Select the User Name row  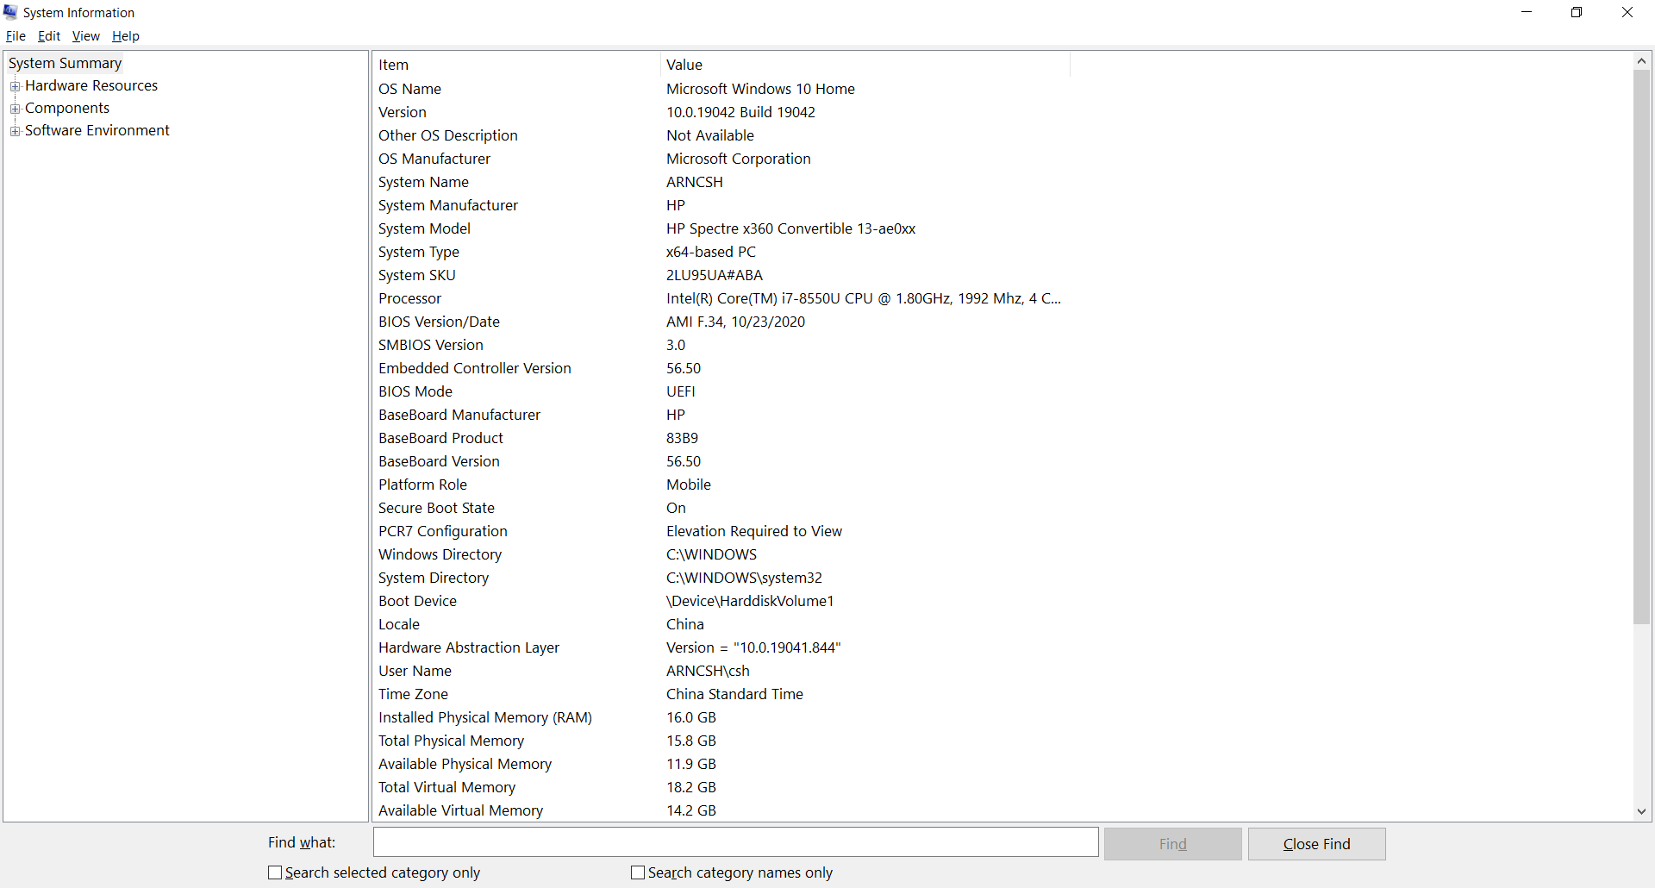[721, 671]
